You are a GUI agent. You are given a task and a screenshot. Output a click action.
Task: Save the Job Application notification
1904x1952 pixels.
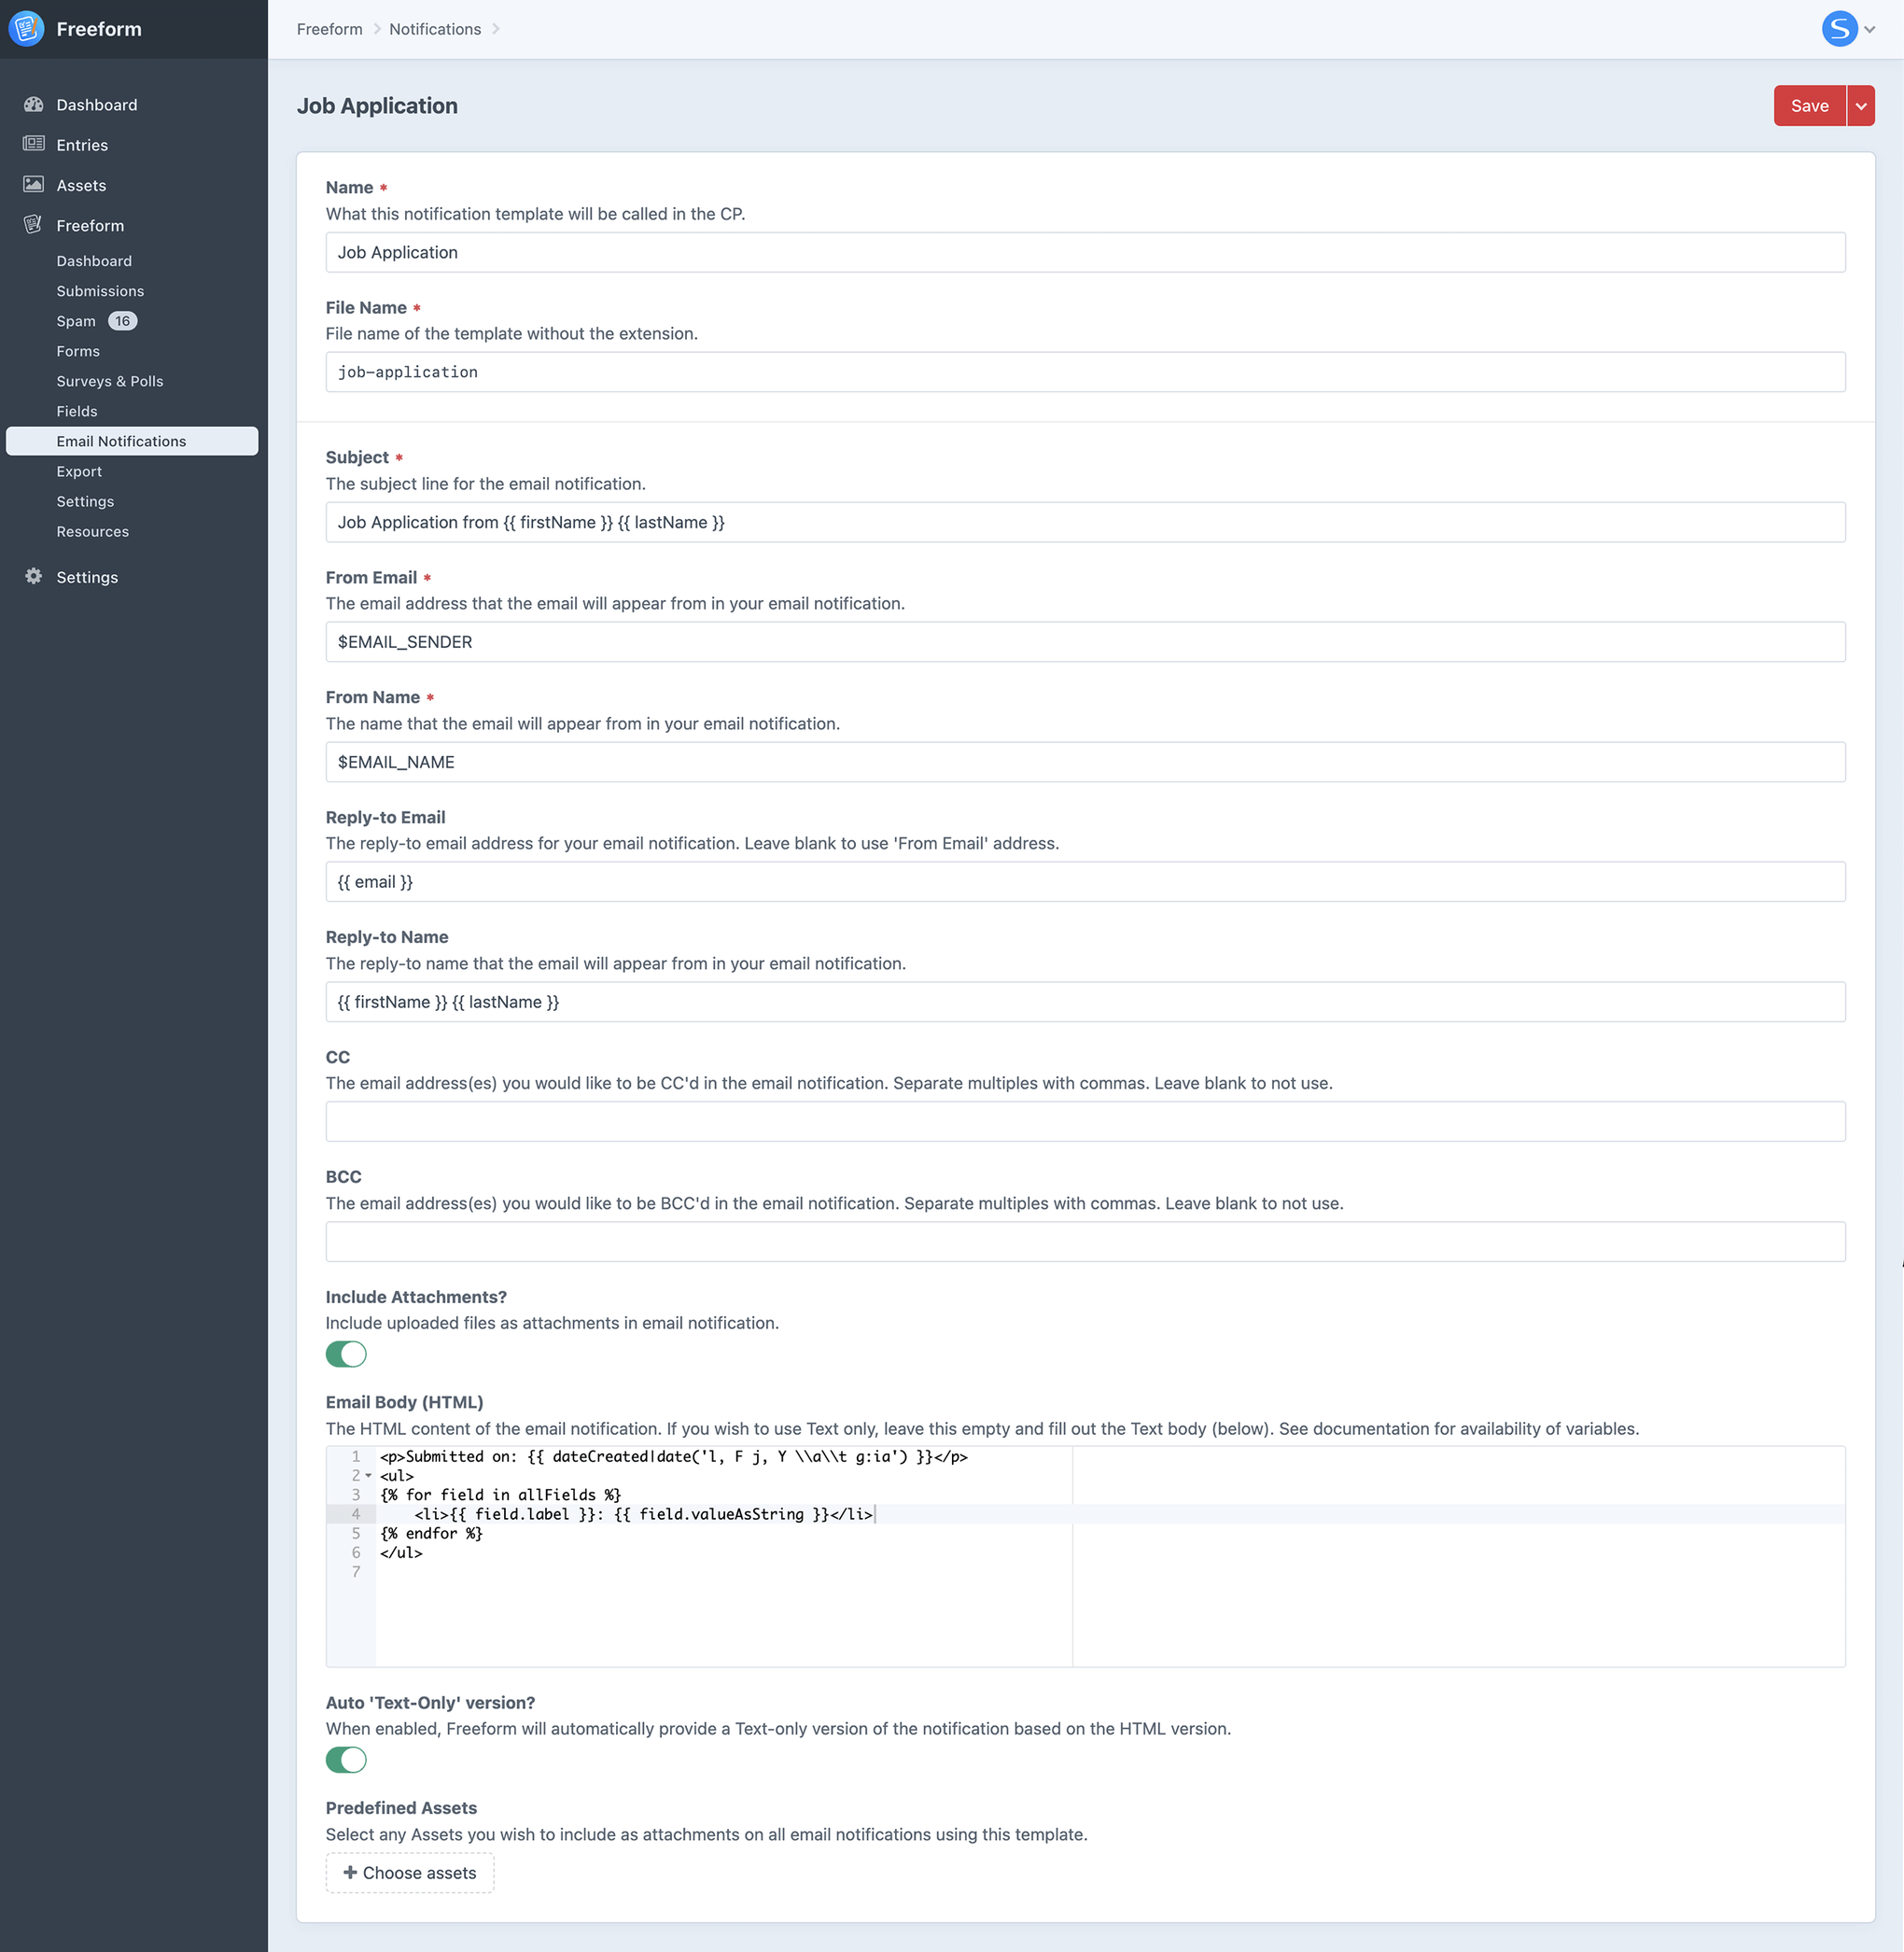(1808, 105)
